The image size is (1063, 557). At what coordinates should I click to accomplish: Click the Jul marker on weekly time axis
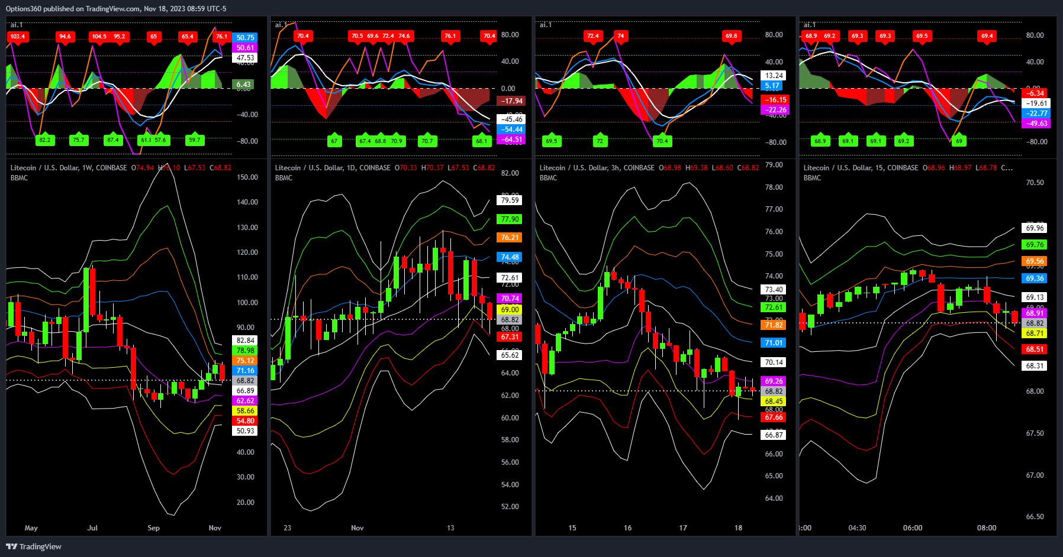pos(92,528)
